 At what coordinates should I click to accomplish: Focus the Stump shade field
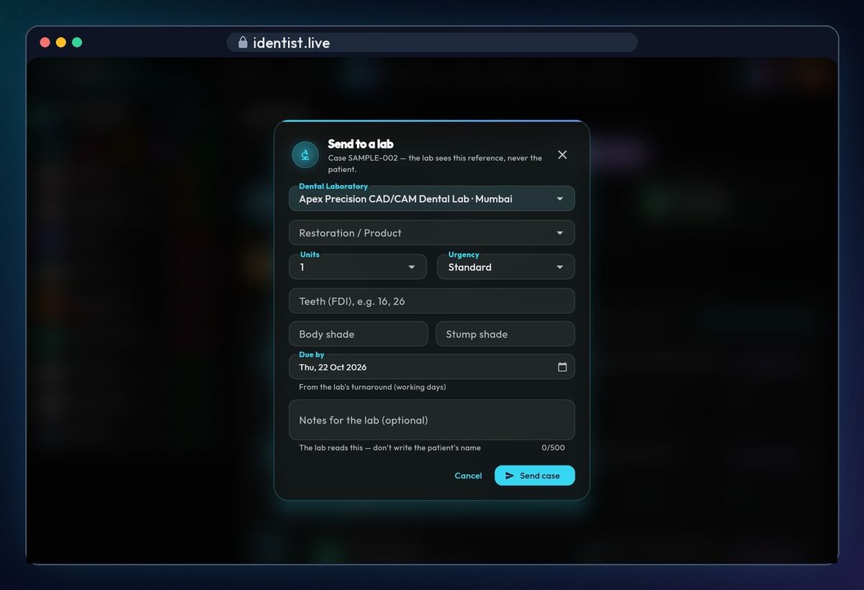point(505,334)
